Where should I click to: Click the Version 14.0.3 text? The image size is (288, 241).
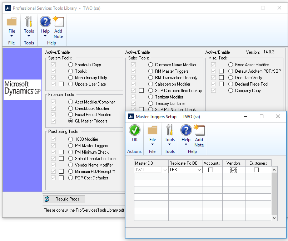coord(260,52)
